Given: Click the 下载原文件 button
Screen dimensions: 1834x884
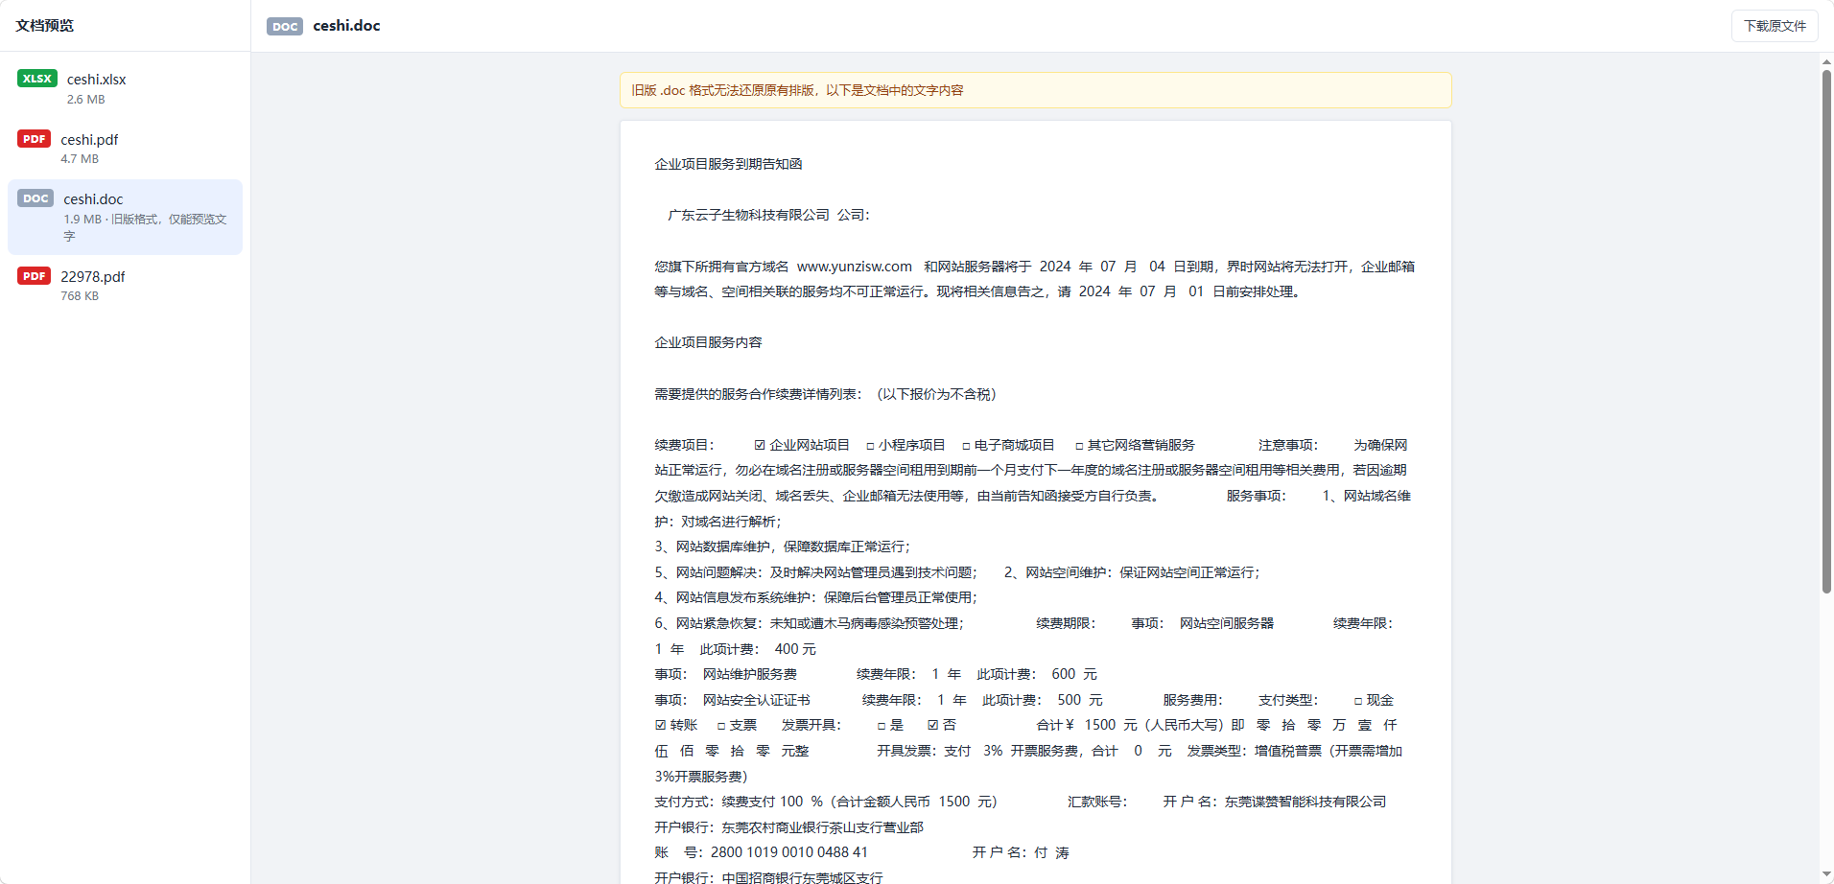Looking at the screenshot, I should [1775, 26].
